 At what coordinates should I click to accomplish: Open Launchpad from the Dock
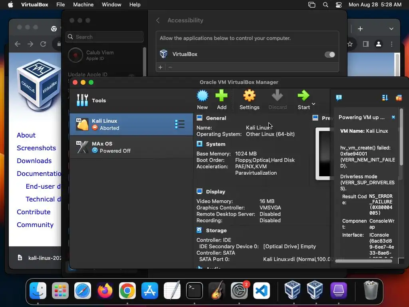point(60,291)
